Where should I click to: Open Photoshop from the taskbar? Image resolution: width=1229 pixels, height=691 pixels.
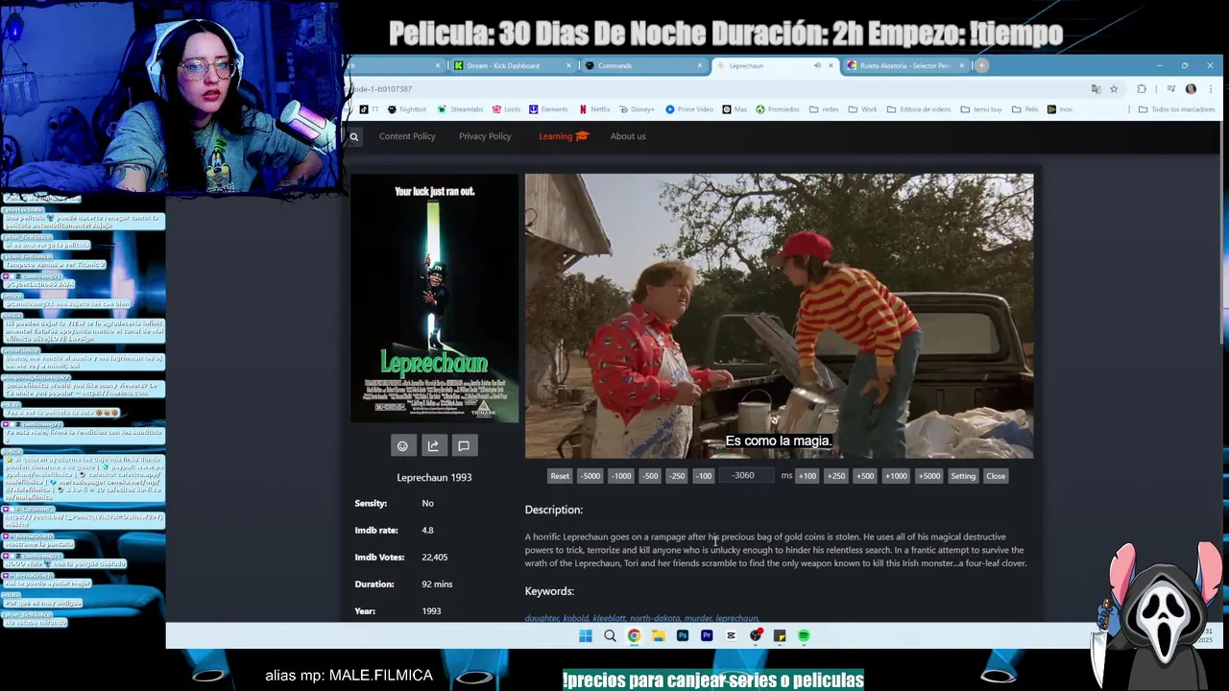(x=683, y=635)
